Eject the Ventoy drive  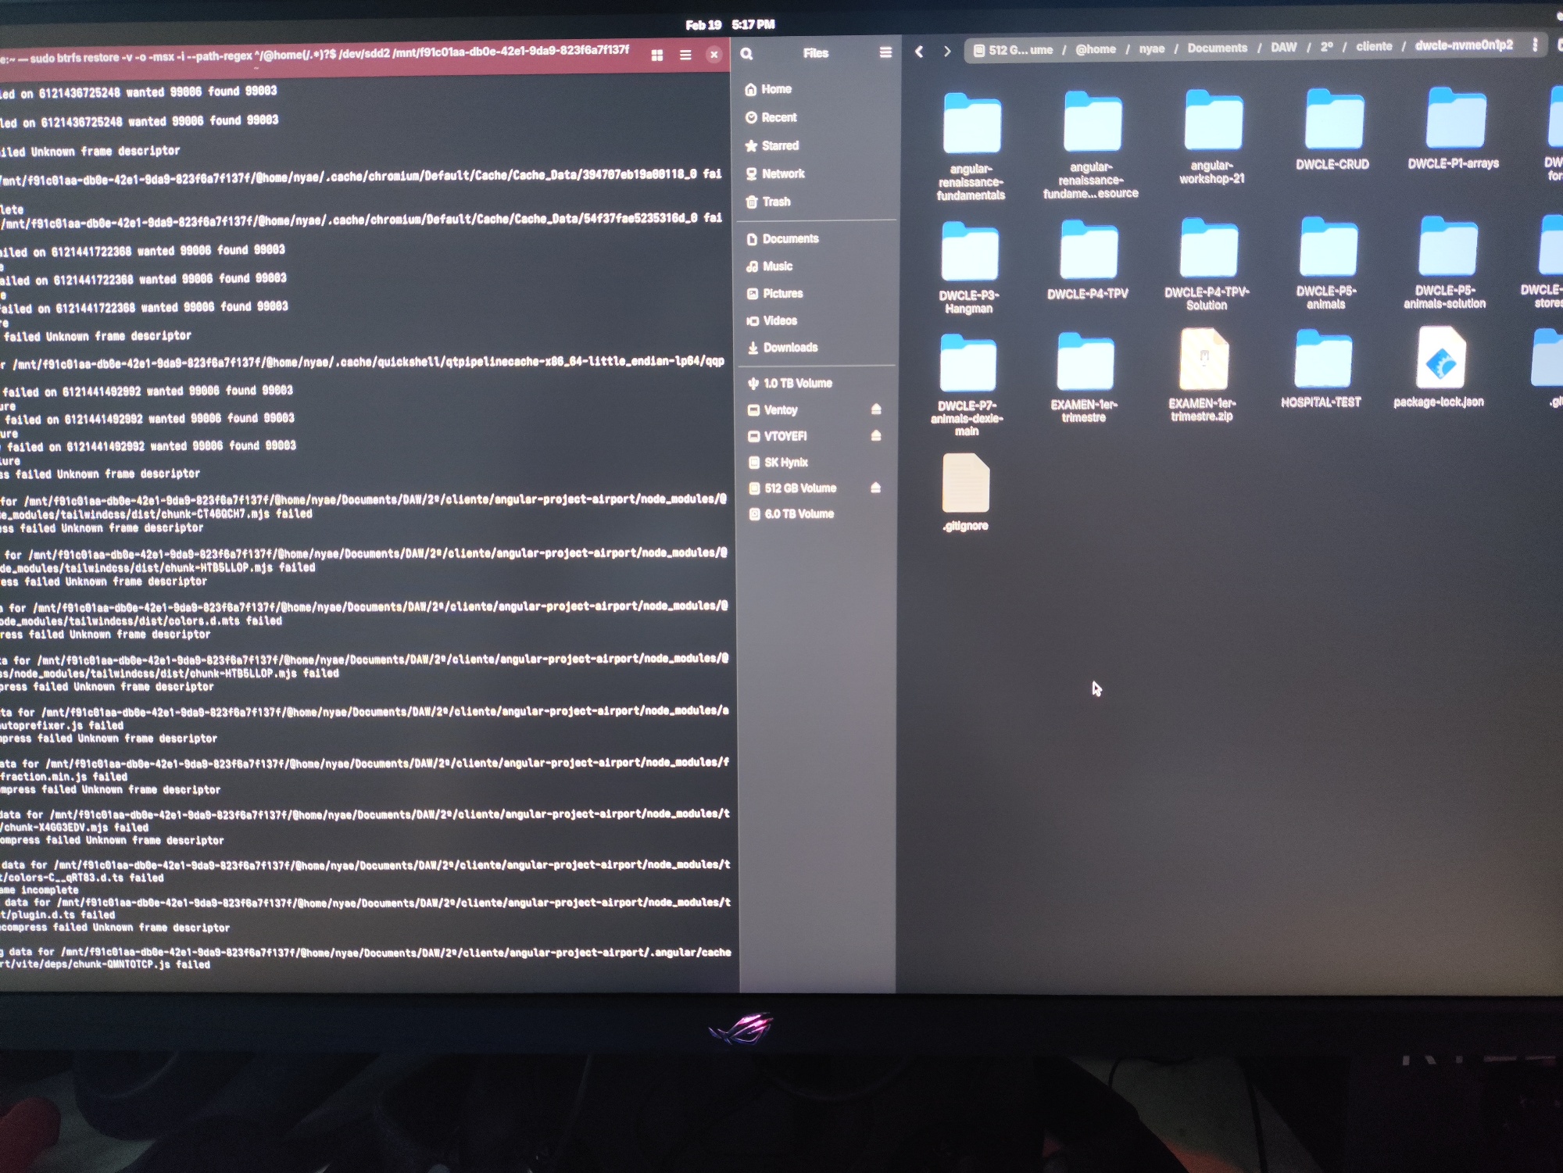[x=876, y=409]
